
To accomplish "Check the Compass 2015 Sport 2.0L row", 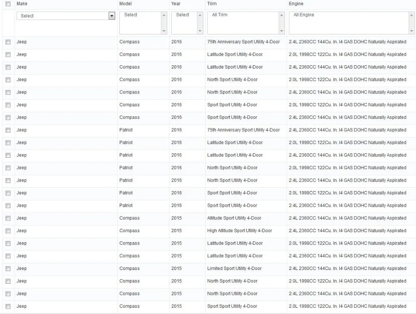I will (8, 306).
